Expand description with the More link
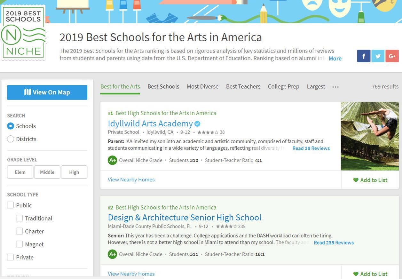 click(x=335, y=59)
